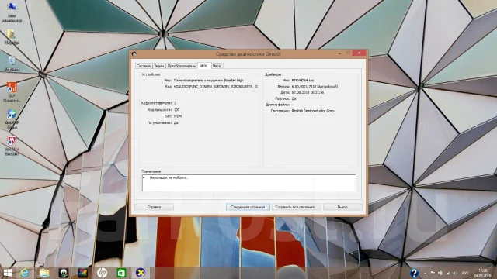Screen dimensions: 497x279
Task: Open Internet Explorer from the taskbar
Action: click(x=24, y=273)
